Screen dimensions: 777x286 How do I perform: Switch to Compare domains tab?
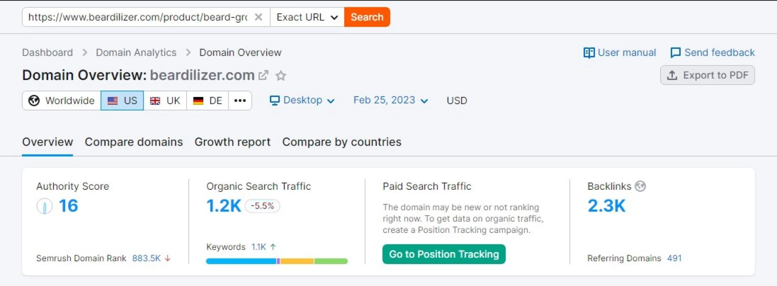134,142
